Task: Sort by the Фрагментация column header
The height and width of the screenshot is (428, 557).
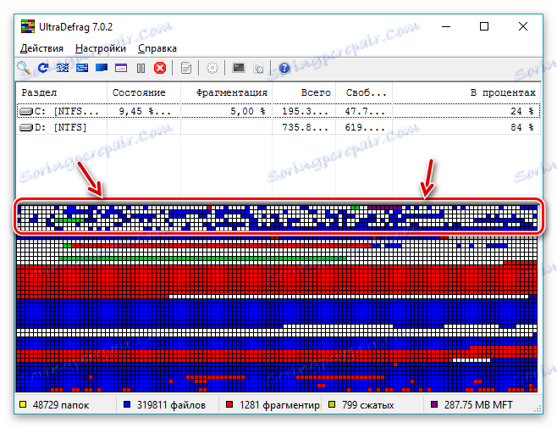Action: [226, 92]
